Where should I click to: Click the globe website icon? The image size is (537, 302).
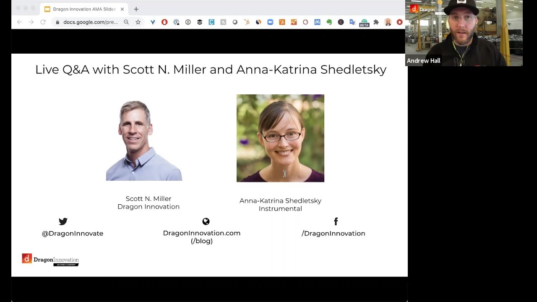pos(206,221)
